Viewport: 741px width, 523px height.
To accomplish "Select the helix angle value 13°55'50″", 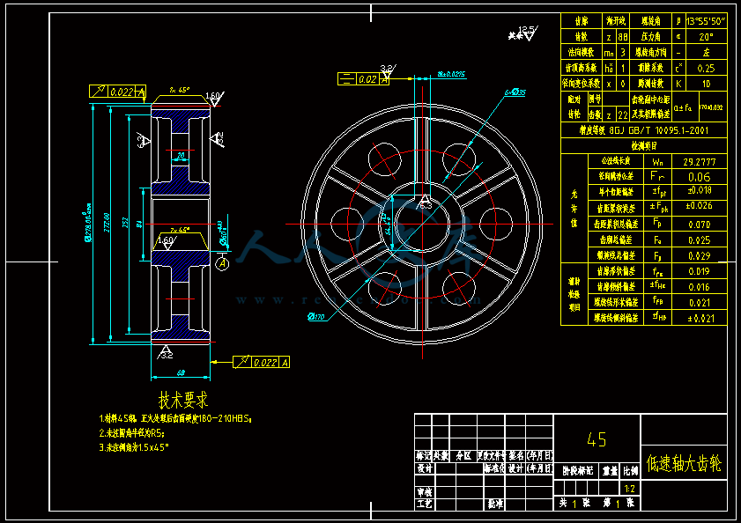I will click(706, 21).
